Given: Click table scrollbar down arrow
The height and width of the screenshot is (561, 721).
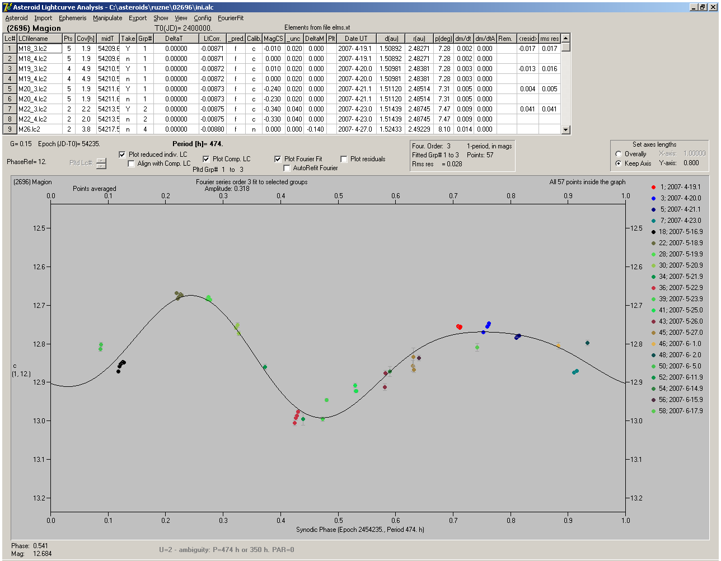Looking at the screenshot, I should (x=566, y=130).
